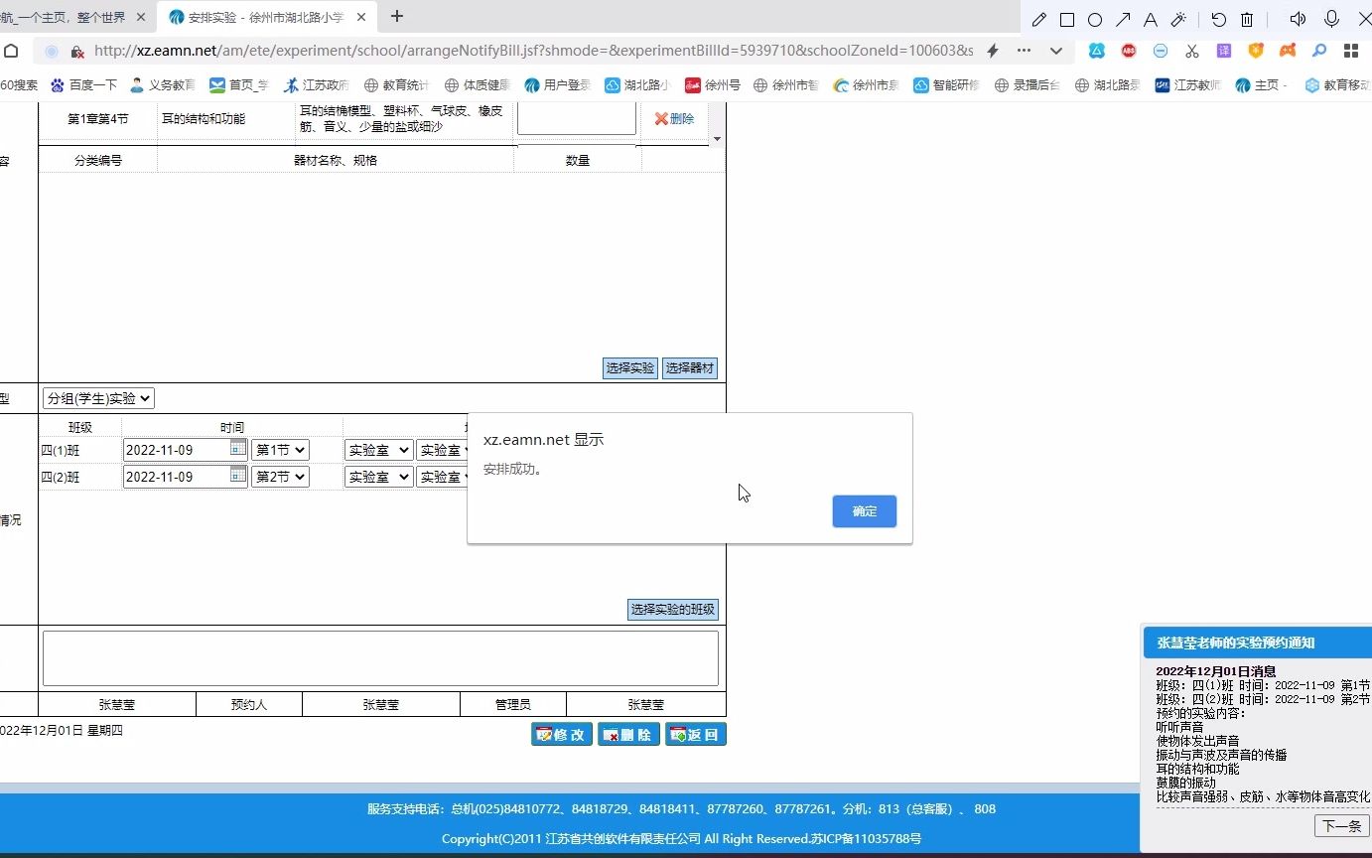
Task: Open the 百度一下 bookmark
Action: click(x=83, y=85)
